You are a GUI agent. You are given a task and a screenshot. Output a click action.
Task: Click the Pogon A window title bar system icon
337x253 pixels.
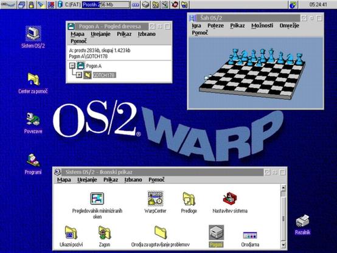point(71,26)
